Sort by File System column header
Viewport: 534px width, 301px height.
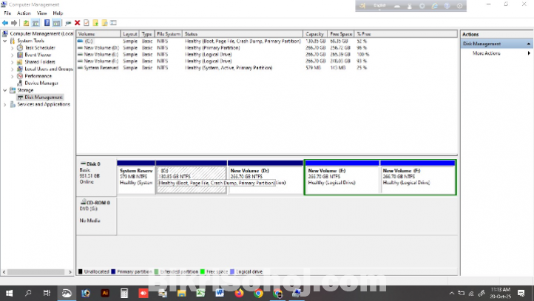[x=167, y=34]
